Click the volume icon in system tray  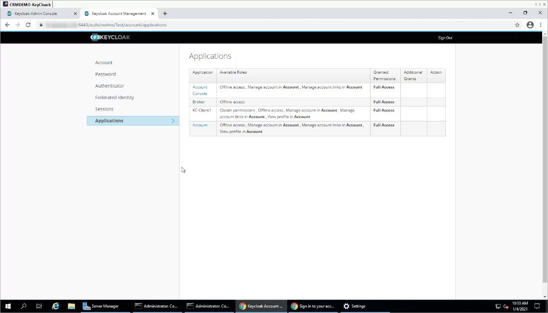[x=505, y=307]
